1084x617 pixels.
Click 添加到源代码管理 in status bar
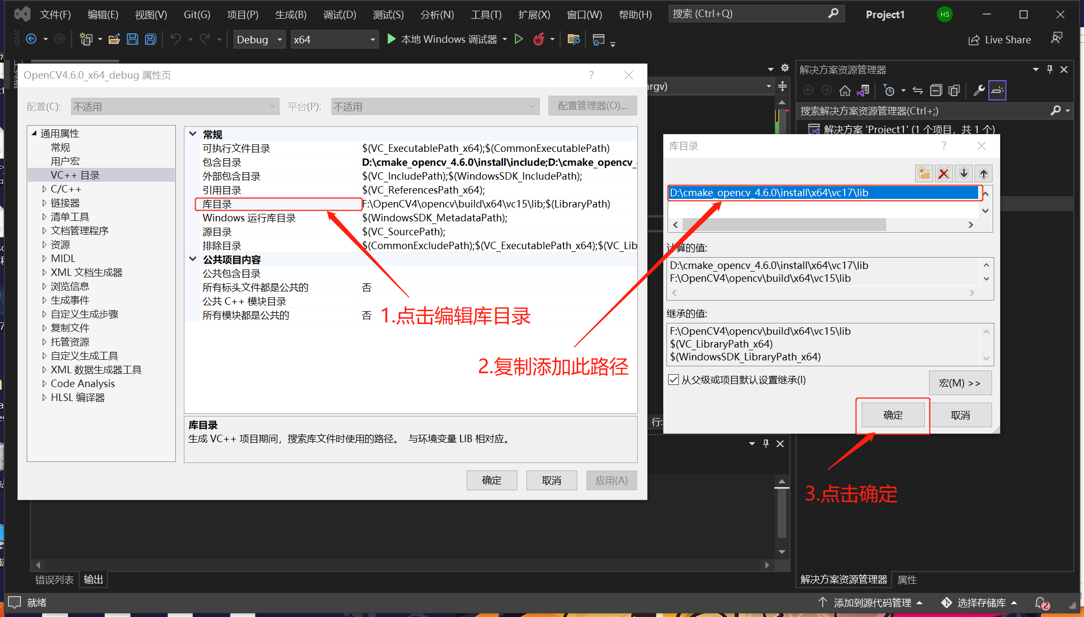[872, 603]
